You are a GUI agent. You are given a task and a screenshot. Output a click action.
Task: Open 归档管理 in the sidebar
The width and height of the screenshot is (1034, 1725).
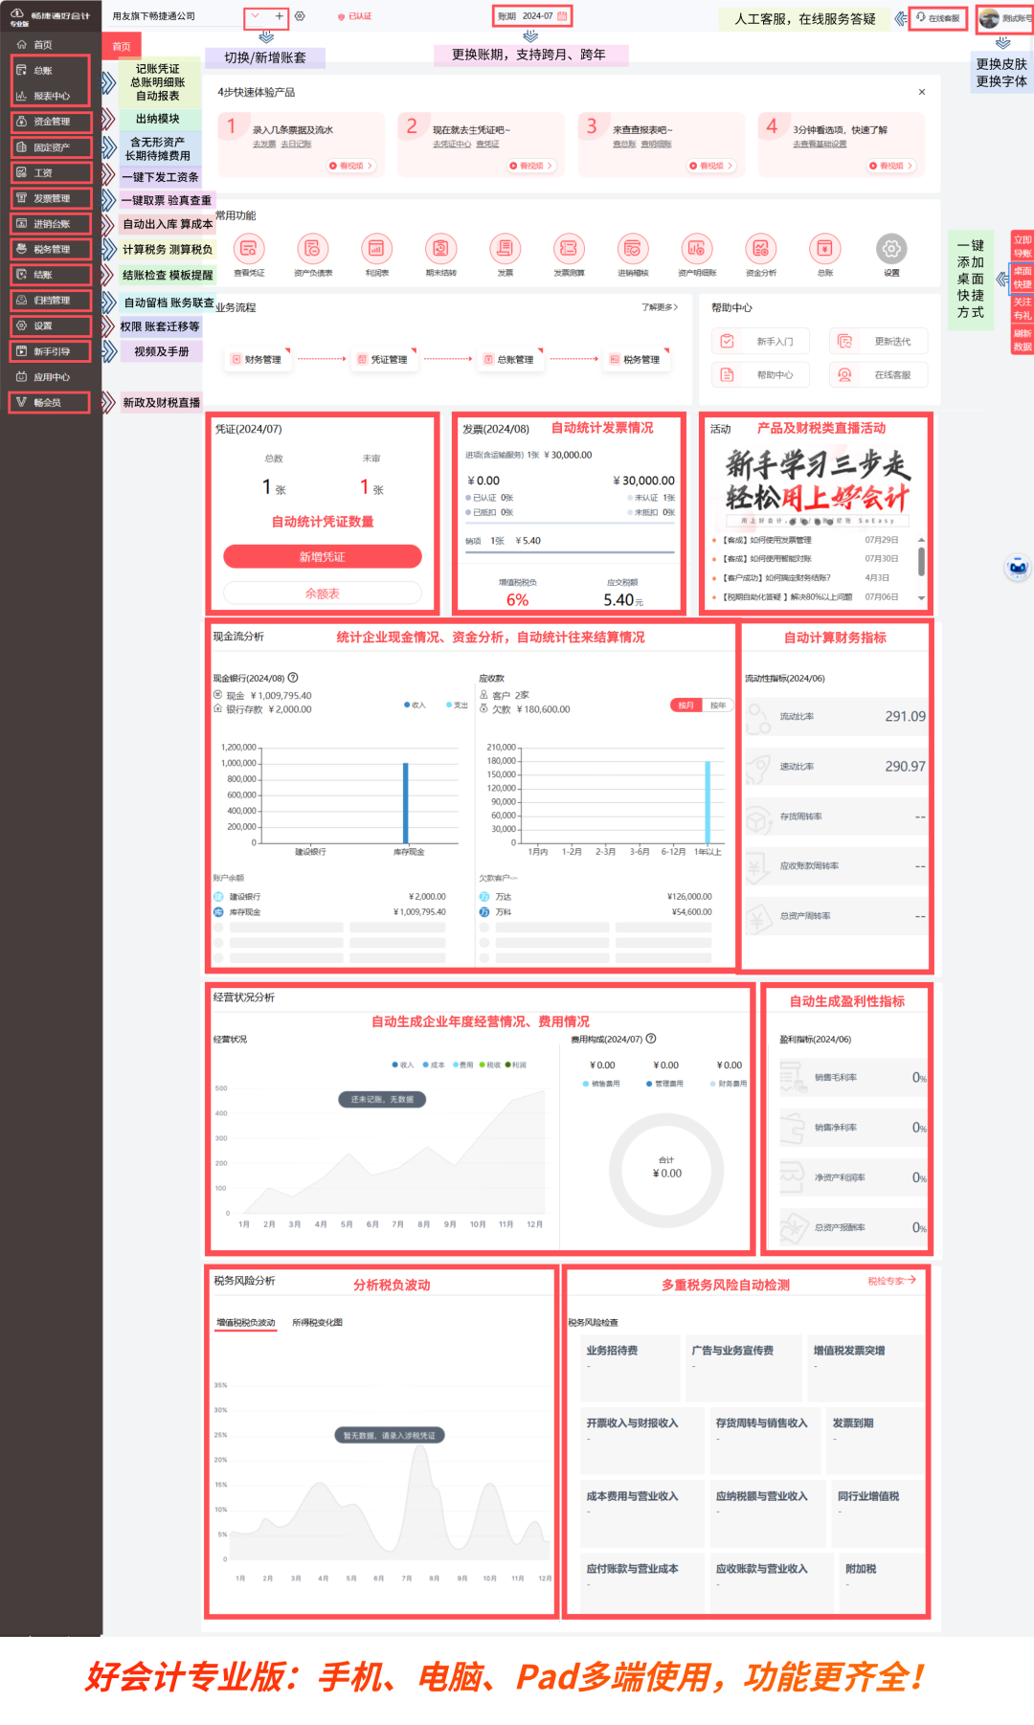point(52,301)
